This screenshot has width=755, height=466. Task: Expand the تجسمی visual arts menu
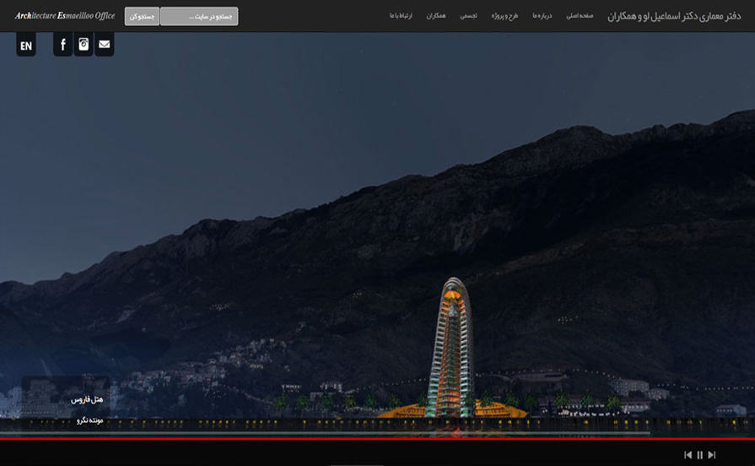tap(468, 16)
